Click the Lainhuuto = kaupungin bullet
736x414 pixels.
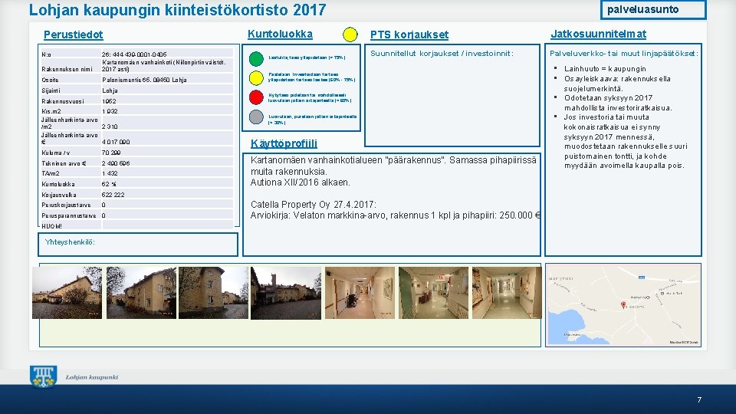(x=605, y=69)
